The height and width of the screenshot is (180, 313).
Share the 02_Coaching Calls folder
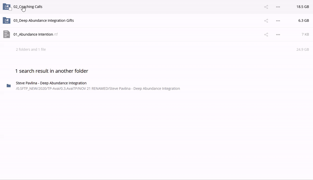pos(266,7)
